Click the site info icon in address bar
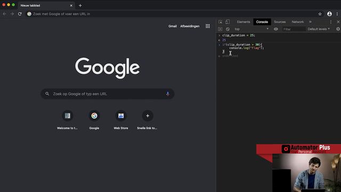 (29, 14)
